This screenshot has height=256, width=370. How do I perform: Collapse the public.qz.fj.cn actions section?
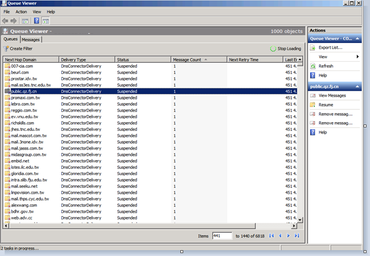click(358, 87)
